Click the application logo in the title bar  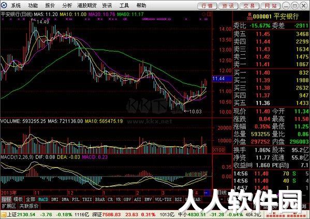[4, 5]
